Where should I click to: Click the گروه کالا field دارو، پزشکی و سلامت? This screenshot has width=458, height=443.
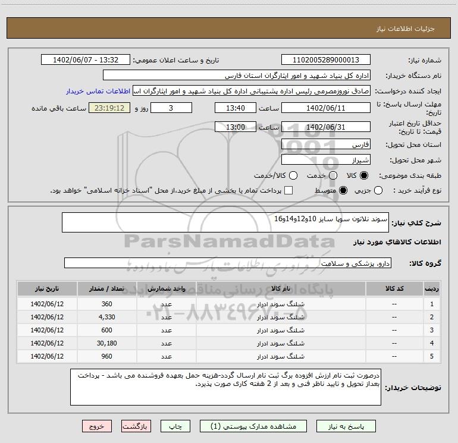tap(228, 263)
